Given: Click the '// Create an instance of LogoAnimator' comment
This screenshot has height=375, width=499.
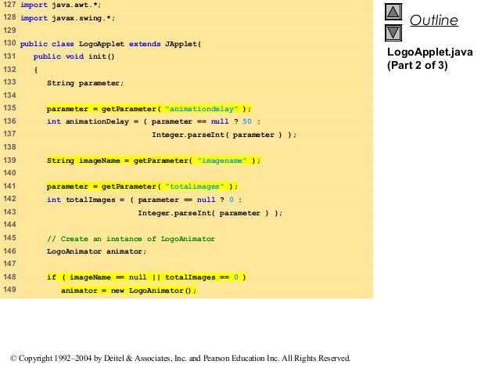Looking at the screenshot, I should (131, 239).
